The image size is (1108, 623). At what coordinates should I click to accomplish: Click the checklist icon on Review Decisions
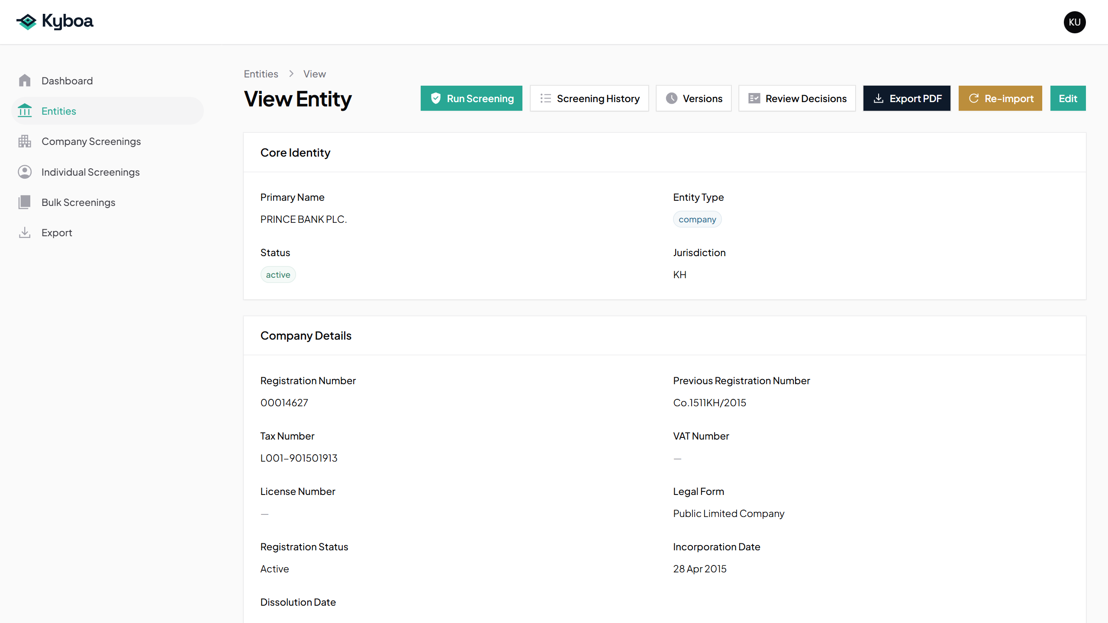click(x=754, y=98)
